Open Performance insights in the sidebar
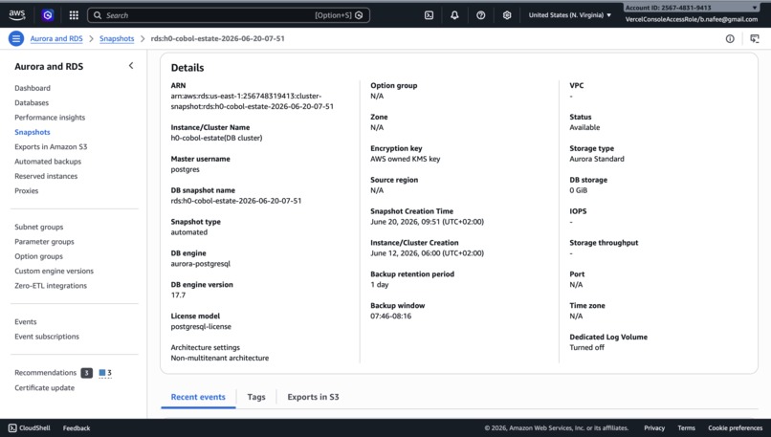 point(50,118)
